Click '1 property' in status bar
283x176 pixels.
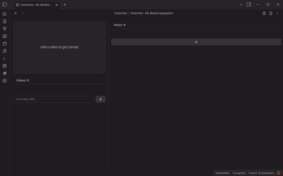pos(239,173)
